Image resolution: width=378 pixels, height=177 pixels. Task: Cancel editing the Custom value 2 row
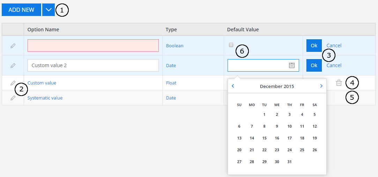point(334,65)
